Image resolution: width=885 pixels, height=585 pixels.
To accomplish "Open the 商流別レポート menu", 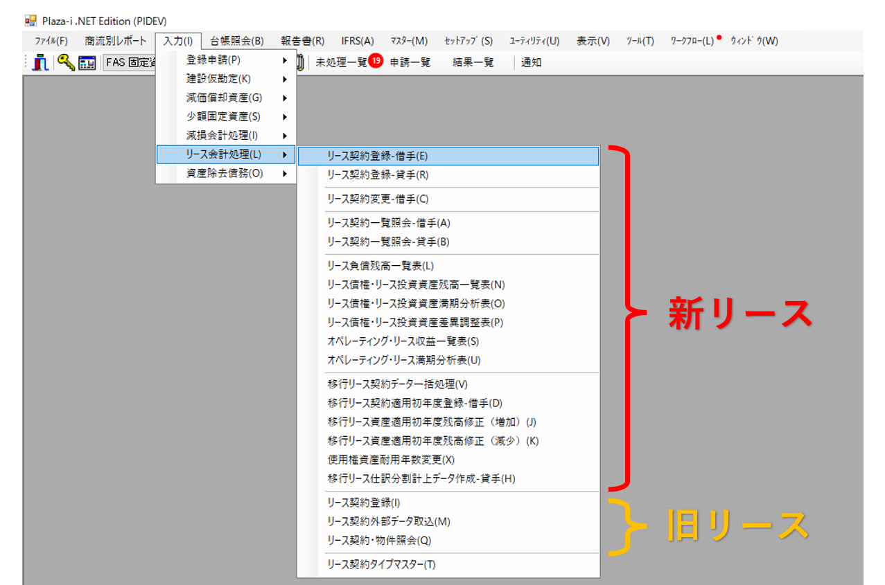I will (116, 41).
